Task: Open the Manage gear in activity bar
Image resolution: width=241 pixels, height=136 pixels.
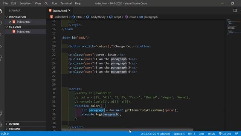Action: (x=1, y=125)
